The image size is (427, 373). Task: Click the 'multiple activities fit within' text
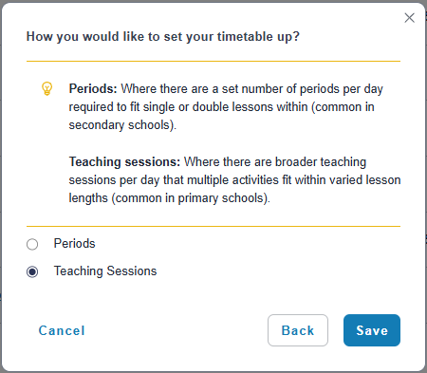click(257, 180)
